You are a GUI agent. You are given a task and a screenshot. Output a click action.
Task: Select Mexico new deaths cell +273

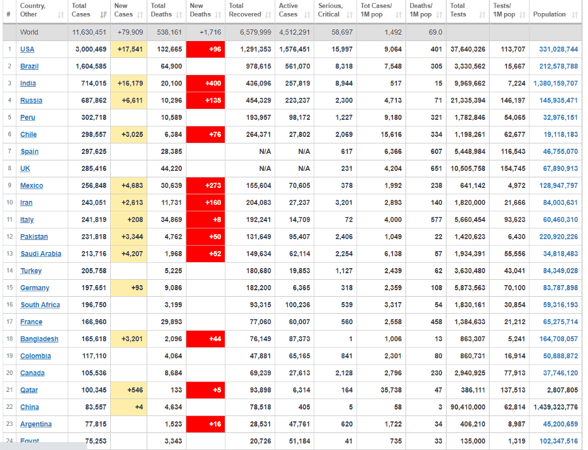(x=205, y=185)
